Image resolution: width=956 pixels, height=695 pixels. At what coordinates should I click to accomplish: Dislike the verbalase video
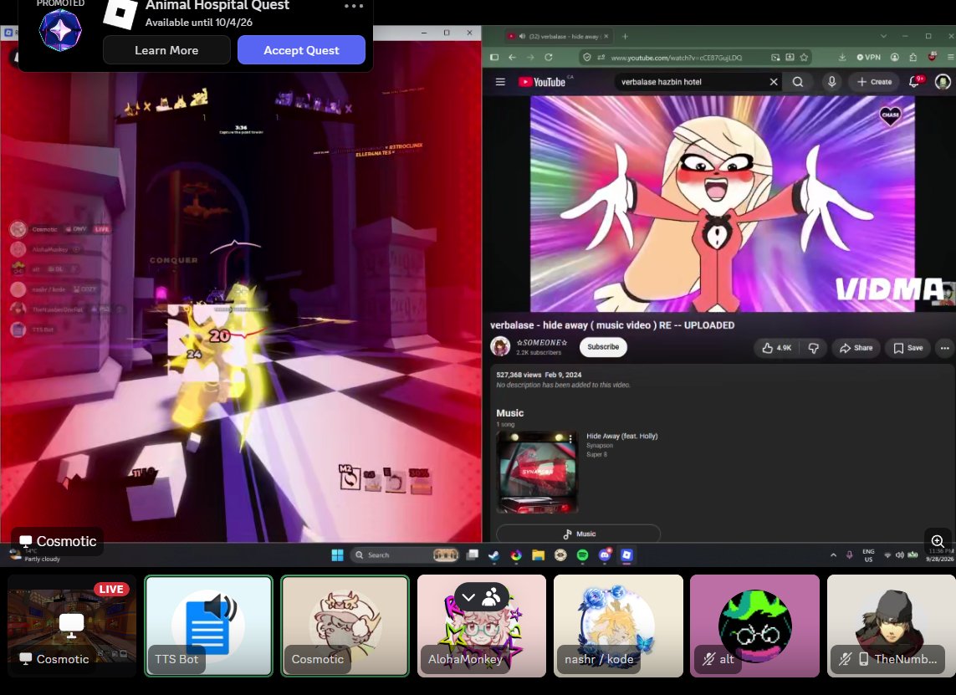pos(813,348)
